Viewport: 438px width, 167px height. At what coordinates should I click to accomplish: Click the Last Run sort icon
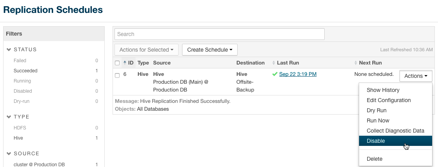pyautogui.click(x=274, y=63)
